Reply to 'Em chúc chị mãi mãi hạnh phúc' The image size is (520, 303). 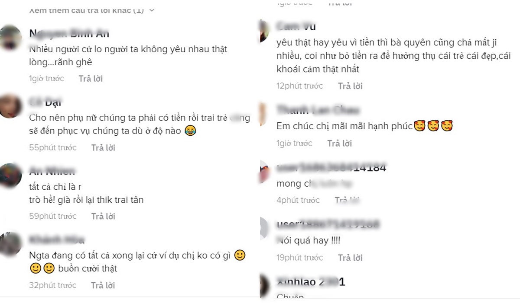[x=339, y=143]
